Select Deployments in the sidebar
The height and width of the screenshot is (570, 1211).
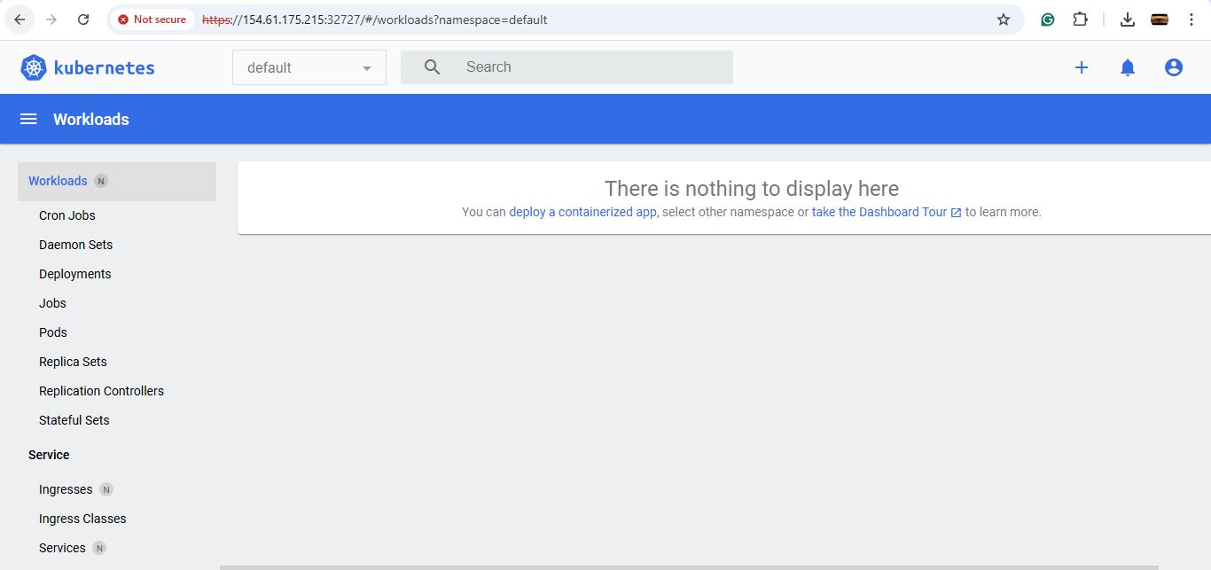pyautogui.click(x=75, y=274)
